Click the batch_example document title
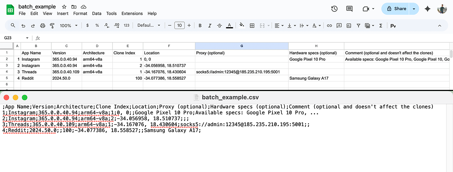Viewport: 453px width, 172px height. click(x=37, y=7)
